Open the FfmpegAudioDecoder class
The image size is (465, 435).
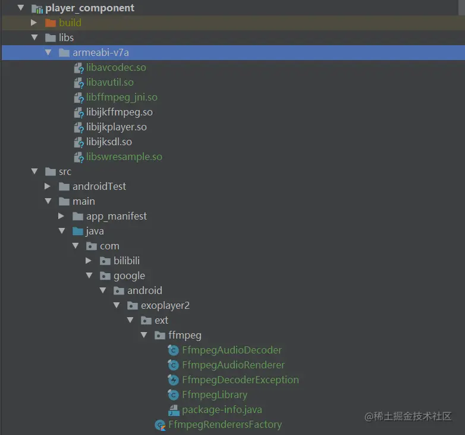pyautogui.click(x=232, y=350)
